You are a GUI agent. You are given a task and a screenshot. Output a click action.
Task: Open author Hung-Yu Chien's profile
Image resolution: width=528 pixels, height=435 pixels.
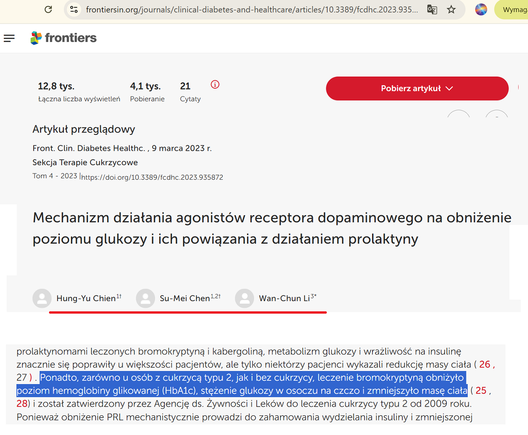click(86, 298)
